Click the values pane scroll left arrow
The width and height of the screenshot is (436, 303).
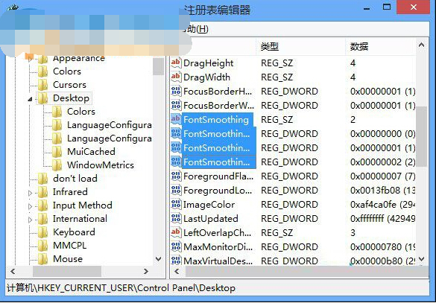pos(177,271)
